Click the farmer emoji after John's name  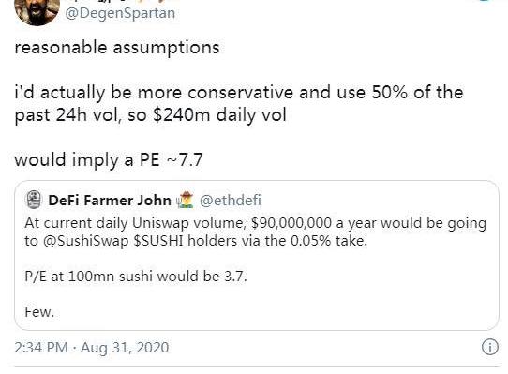pyautogui.click(x=185, y=200)
